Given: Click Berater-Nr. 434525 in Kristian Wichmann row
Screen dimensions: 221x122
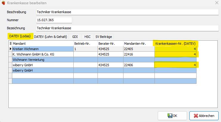Looking at the screenshot, I should pyautogui.click(x=110, y=49).
